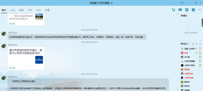Search group members with magnifier icon
The width and height of the screenshot is (203, 91).
[x=200, y=44]
